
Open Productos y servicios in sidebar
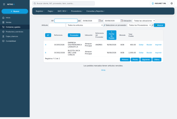(15, 32)
